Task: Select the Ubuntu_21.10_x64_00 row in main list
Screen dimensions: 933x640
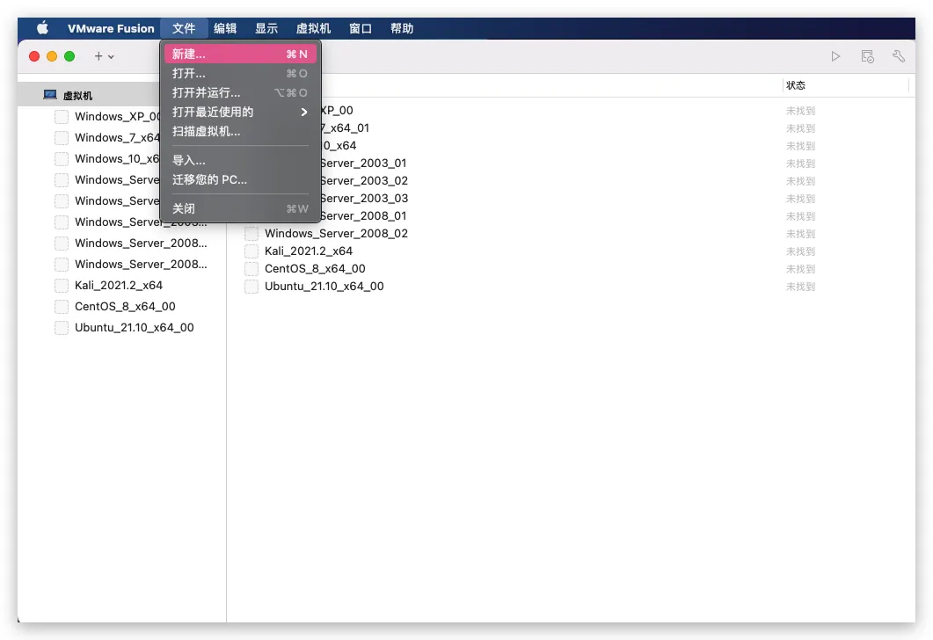Action: pyautogui.click(x=324, y=286)
